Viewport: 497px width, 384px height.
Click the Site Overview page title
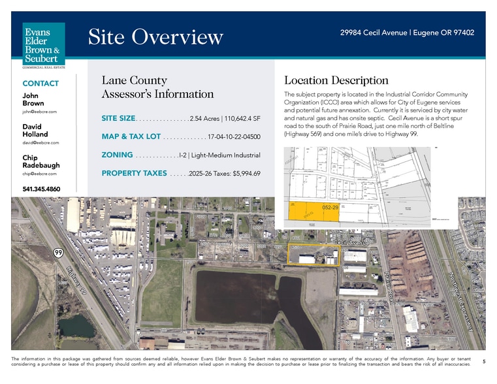click(x=155, y=37)
